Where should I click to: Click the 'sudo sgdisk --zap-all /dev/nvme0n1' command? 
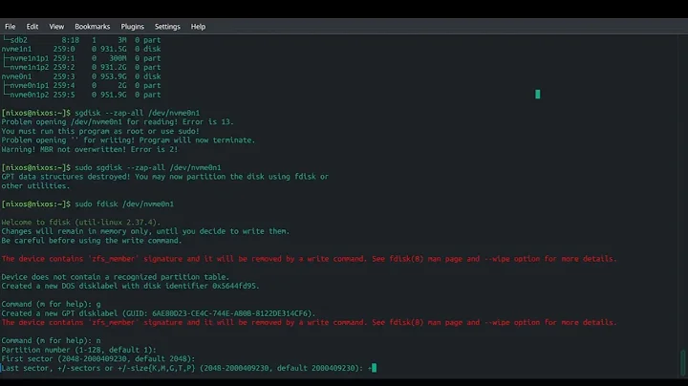tap(148, 167)
